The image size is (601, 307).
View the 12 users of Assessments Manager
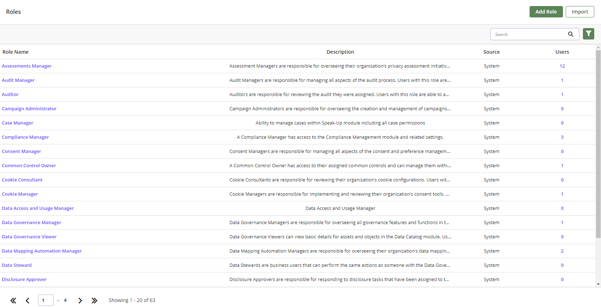[x=562, y=66]
